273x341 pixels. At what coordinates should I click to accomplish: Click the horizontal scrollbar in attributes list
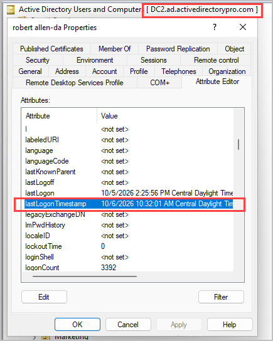(85, 276)
